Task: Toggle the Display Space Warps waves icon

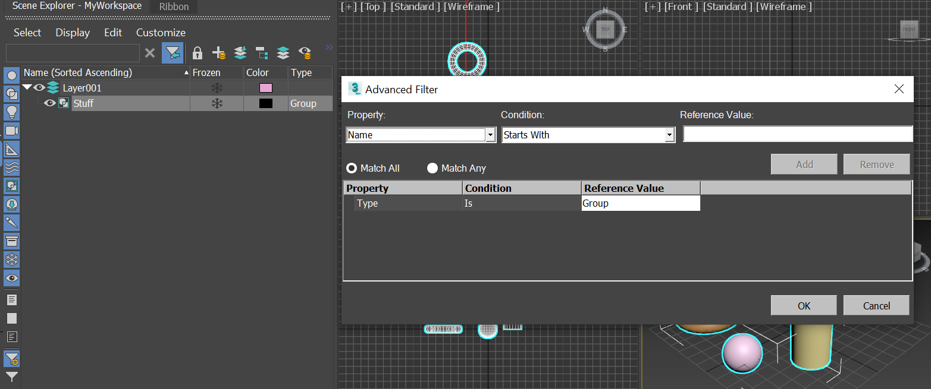Action: 12,167
